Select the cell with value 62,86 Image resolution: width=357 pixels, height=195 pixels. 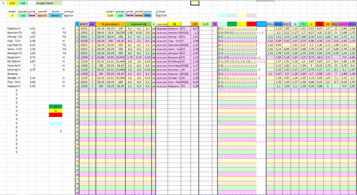[100, 57]
